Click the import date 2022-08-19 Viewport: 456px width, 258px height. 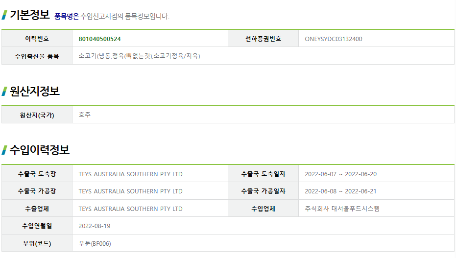click(x=94, y=226)
